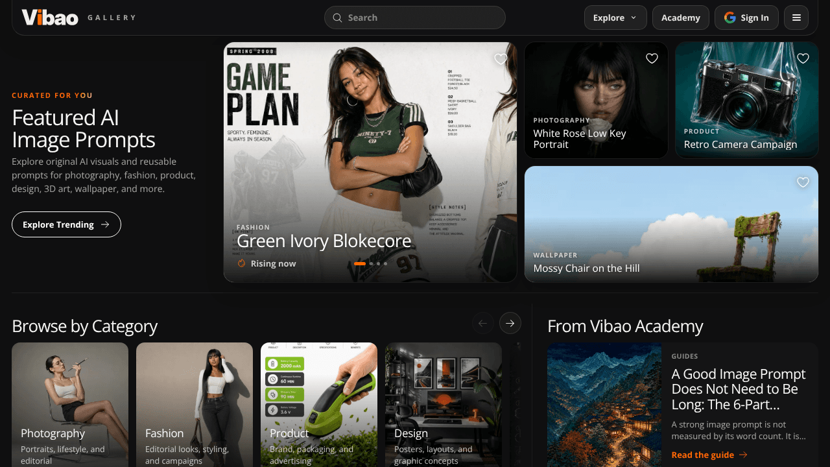Click the Browse by Category heading
The image size is (830, 467).
click(x=84, y=326)
